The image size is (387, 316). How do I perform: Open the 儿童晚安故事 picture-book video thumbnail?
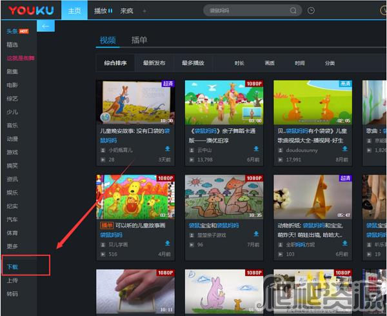coord(135,102)
